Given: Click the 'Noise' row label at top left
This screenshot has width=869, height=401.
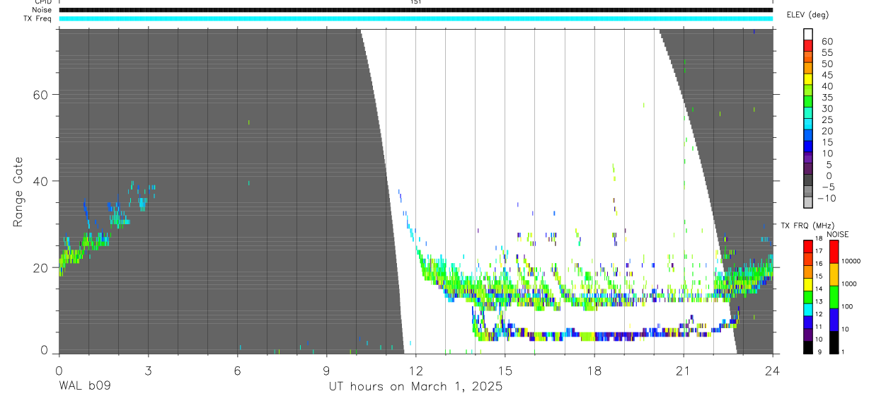Looking at the screenshot, I should (43, 10).
